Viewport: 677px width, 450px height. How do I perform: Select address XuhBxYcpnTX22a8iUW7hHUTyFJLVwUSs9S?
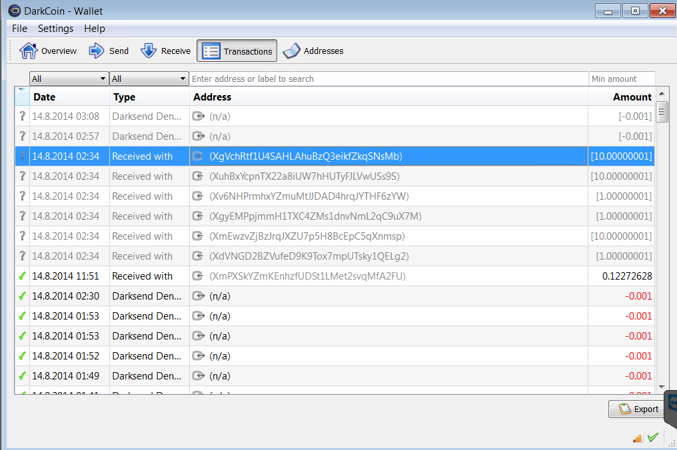point(305,176)
